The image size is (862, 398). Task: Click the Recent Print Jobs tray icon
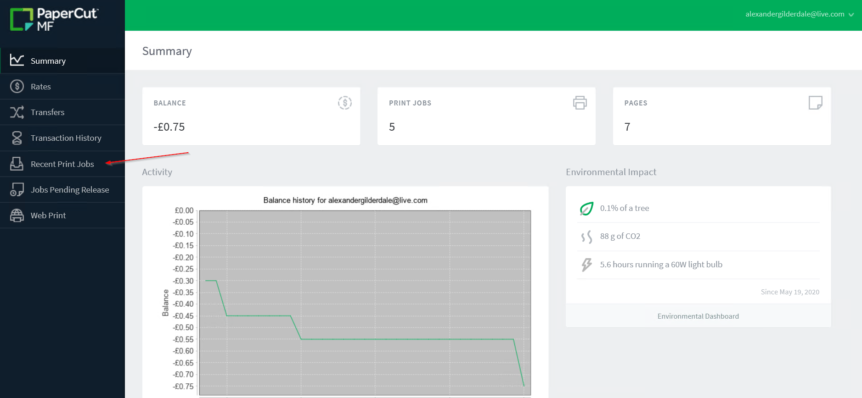pyautogui.click(x=17, y=164)
